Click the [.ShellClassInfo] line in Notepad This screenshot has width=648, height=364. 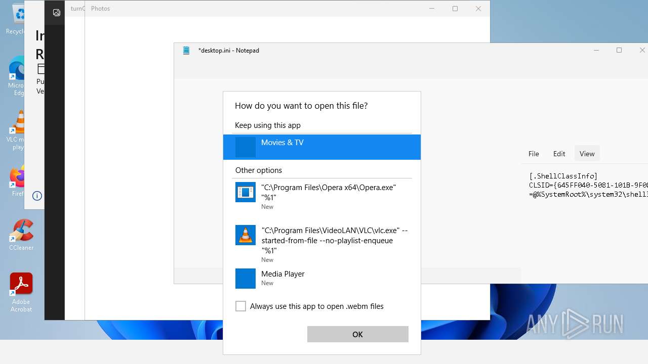(x=563, y=176)
